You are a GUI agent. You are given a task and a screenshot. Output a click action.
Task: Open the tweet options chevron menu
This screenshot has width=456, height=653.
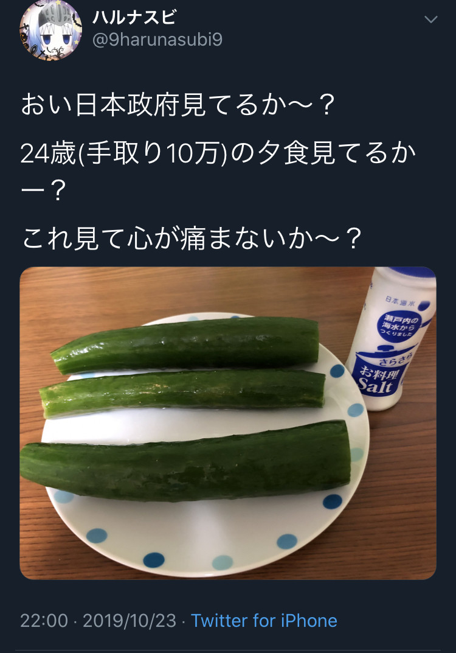pos(430,19)
